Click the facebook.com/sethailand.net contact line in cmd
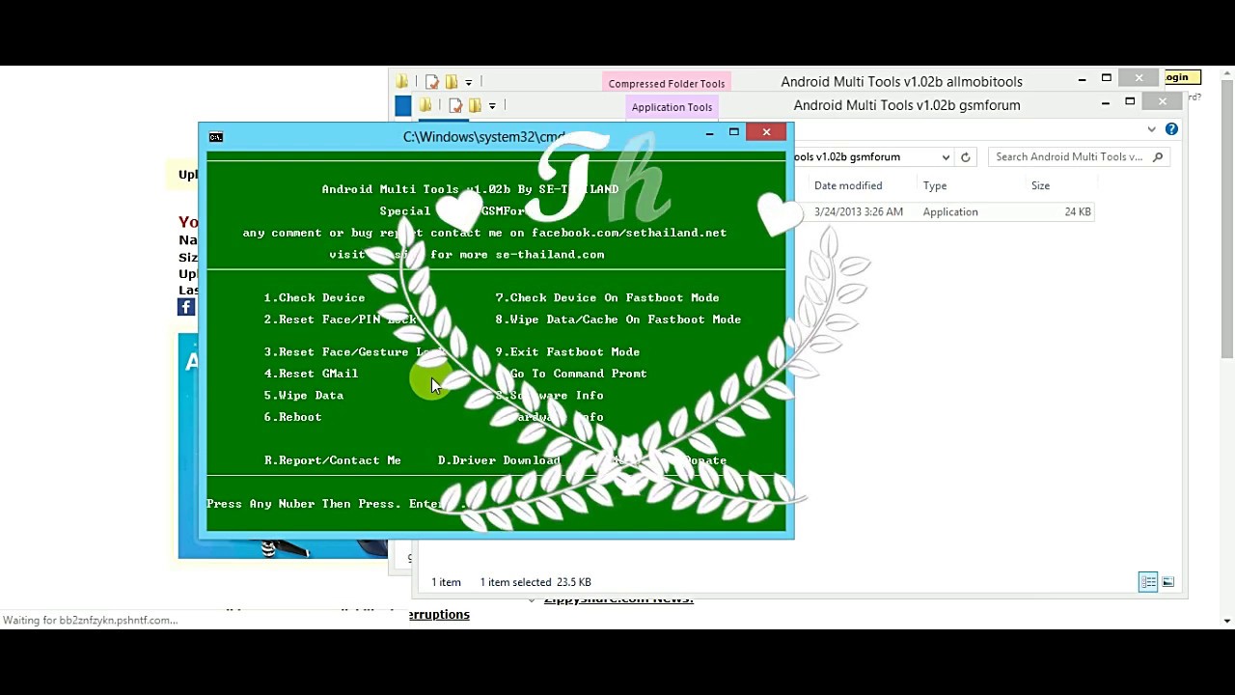Viewport: 1235px width, 695px height. [484, 233]
